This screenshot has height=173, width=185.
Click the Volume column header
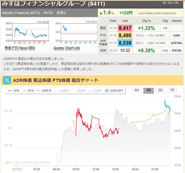[176, 21]
